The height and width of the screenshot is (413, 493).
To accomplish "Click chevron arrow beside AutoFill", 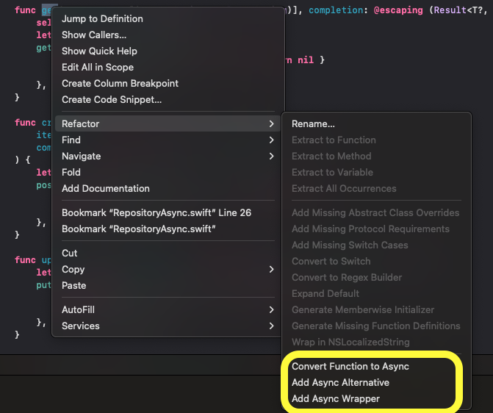I will pos(271,310).
